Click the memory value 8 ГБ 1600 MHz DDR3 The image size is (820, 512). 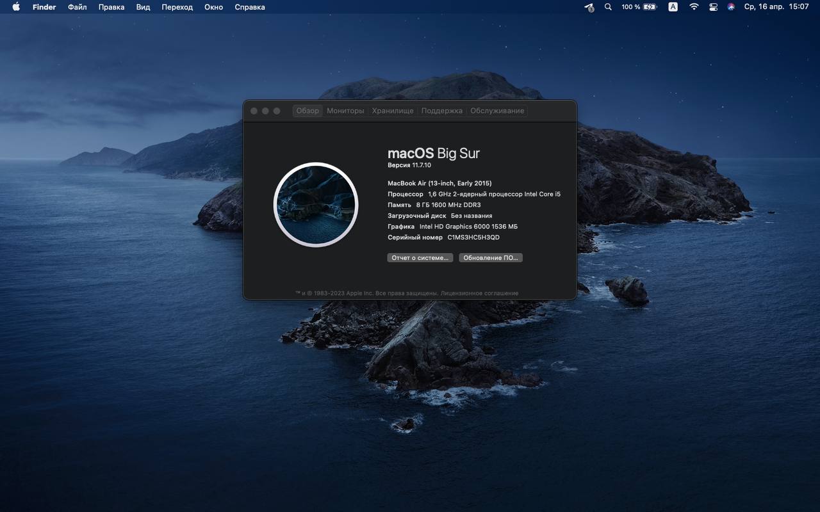448,205
